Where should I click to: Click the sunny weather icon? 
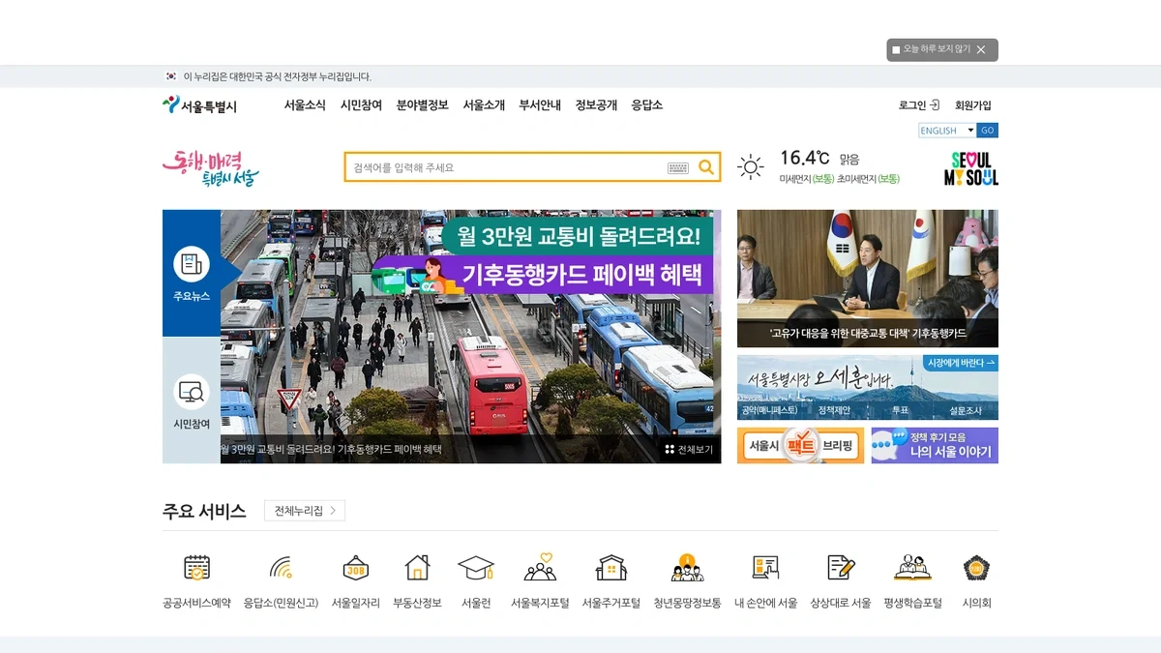point(751,167)
